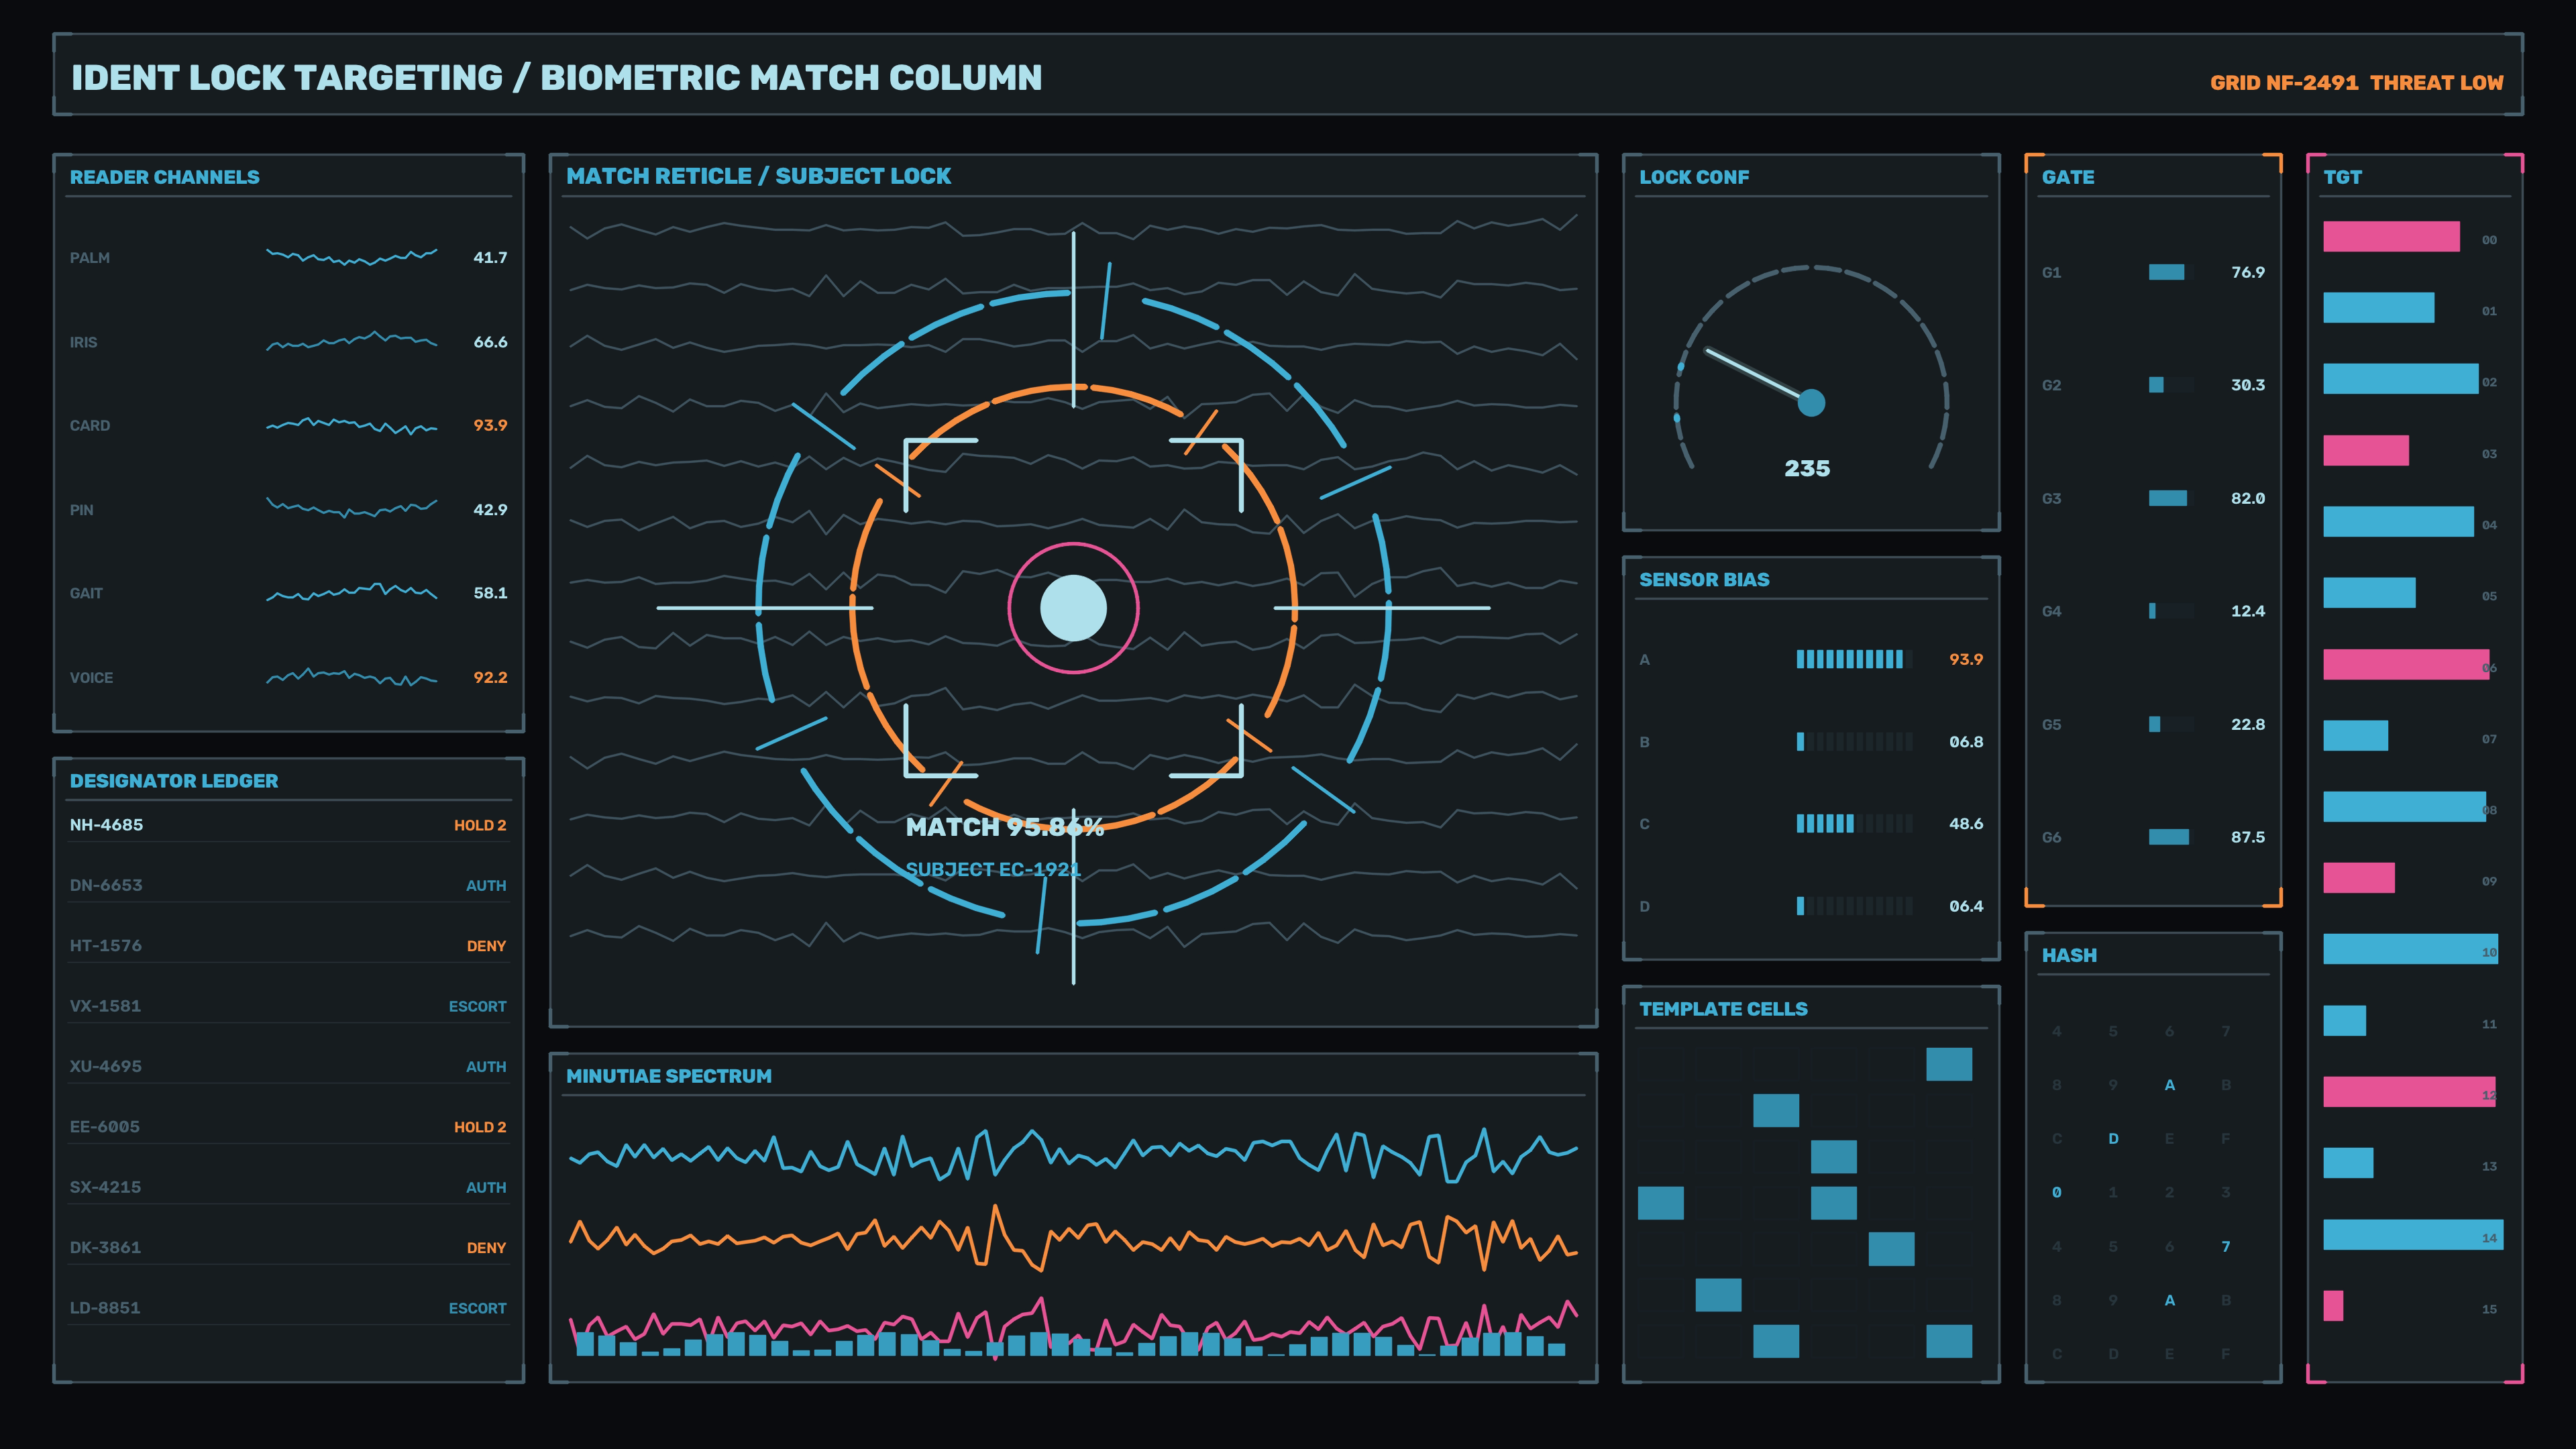Click the pink TGT bar 00
This screenshot has height=1449, width=2576.
2391,237
